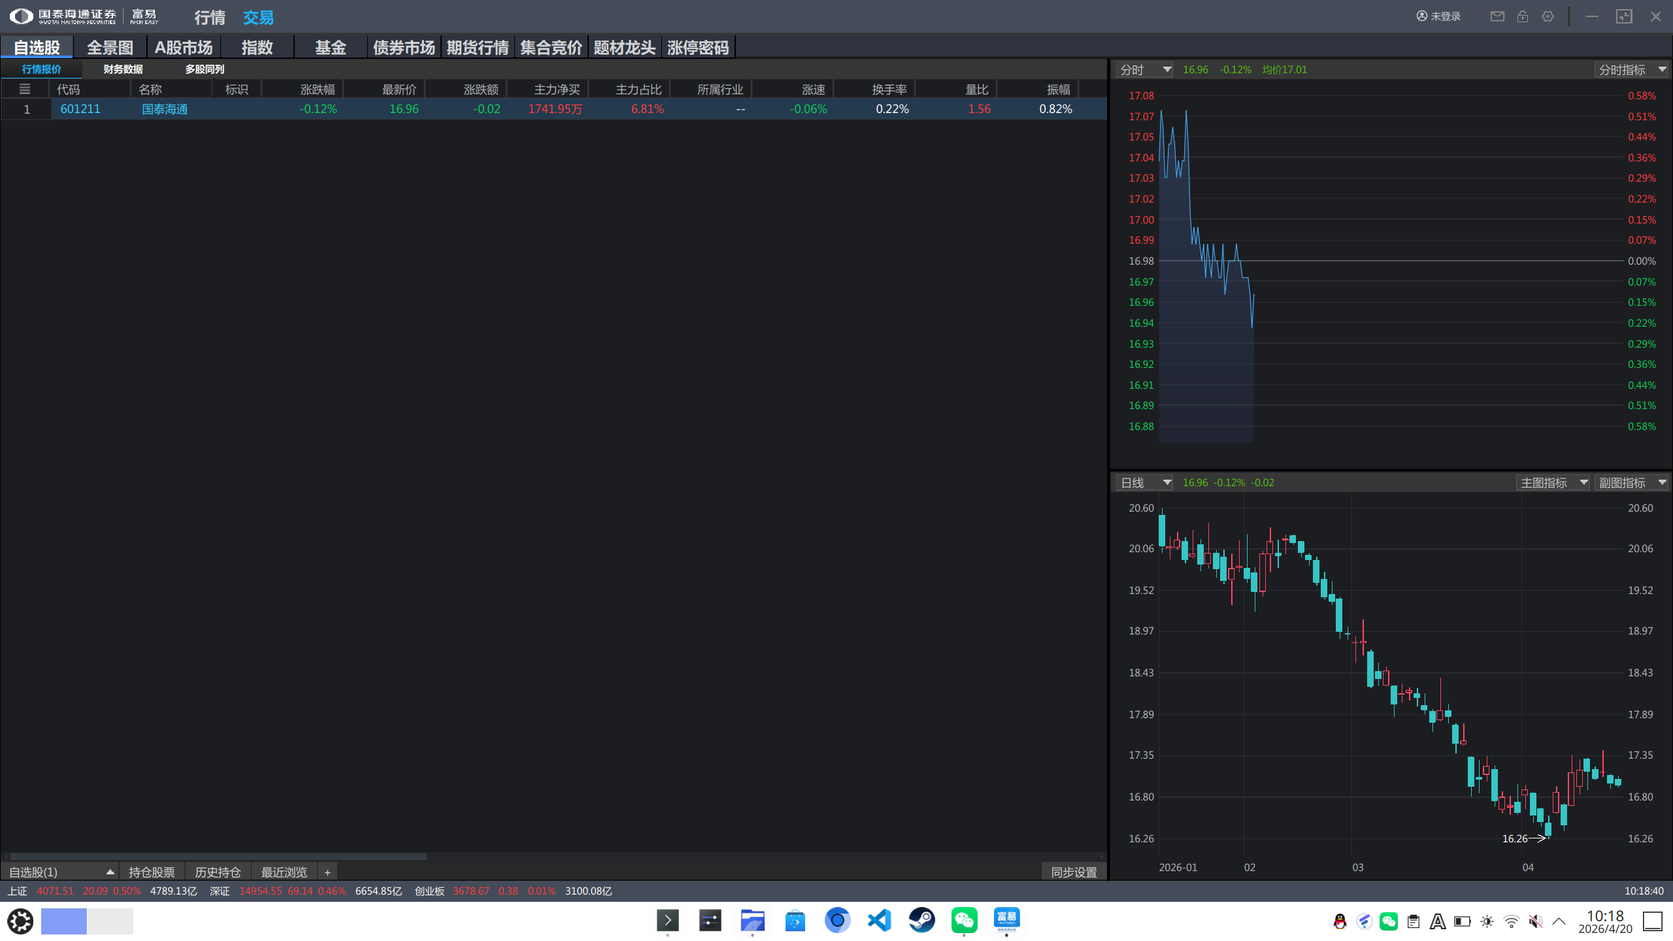This screenshot has width=1673, height=941.
Task: Open the 国泰海通 stock name link
Action: [x=165, y=109]
